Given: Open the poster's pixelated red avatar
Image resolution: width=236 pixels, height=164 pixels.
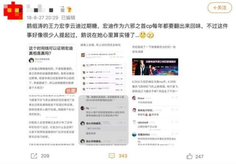Looking at the screenshot, I should click(x=13, y=11).
